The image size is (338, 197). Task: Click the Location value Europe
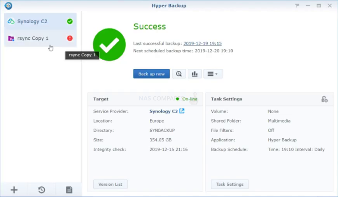(157, 121)
